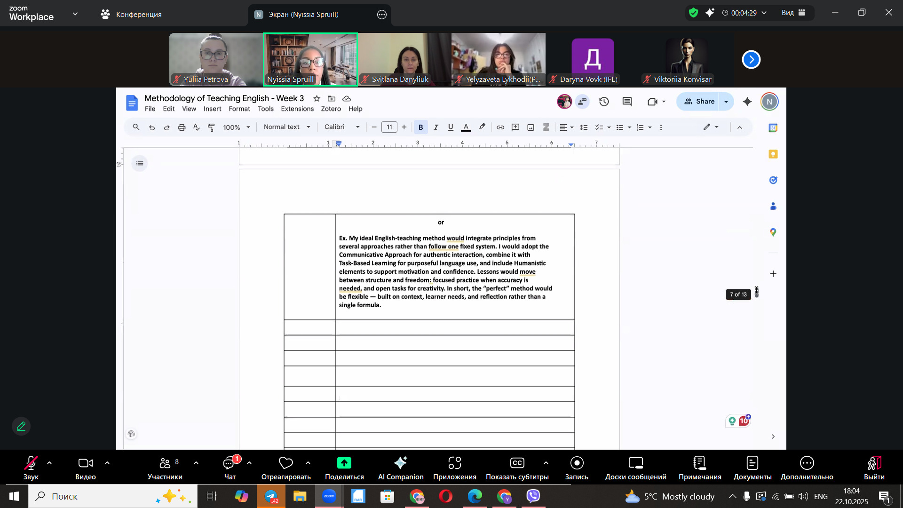Open the Доски сообщений whiteboards icon

[635, 463]
